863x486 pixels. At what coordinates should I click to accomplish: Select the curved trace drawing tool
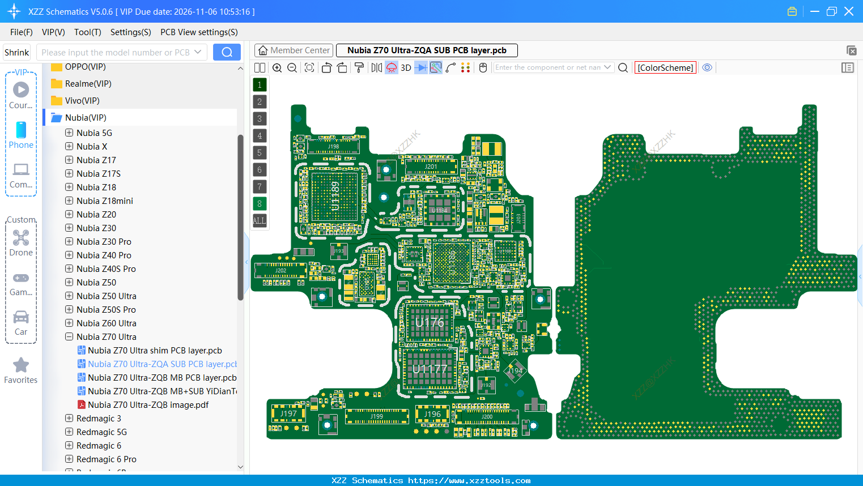[449, 67]
